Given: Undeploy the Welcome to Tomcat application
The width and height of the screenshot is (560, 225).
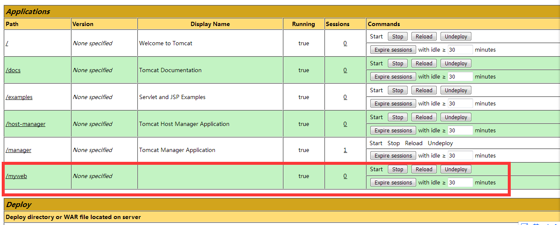Looking at the screenshot, I should [x=456, y=37].
